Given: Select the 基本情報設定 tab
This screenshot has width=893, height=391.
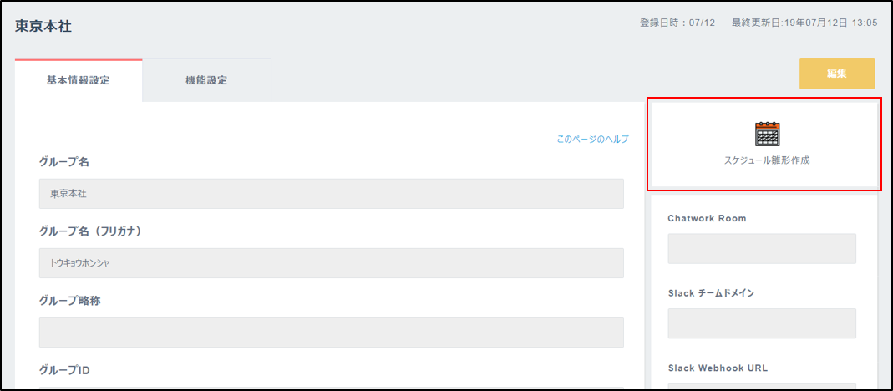Looking at the screenshot, I should click(78, 80).
